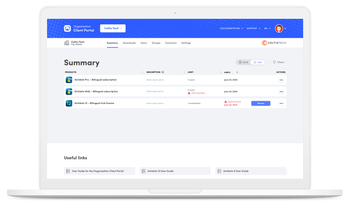Go to the Downloads tab

pos(129,43)
